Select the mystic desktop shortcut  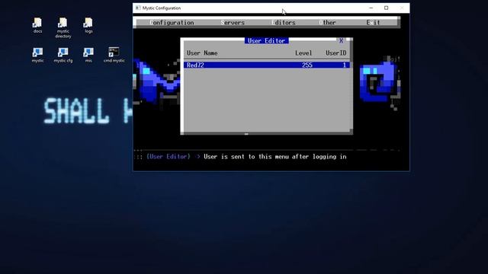tap(37, 55)
